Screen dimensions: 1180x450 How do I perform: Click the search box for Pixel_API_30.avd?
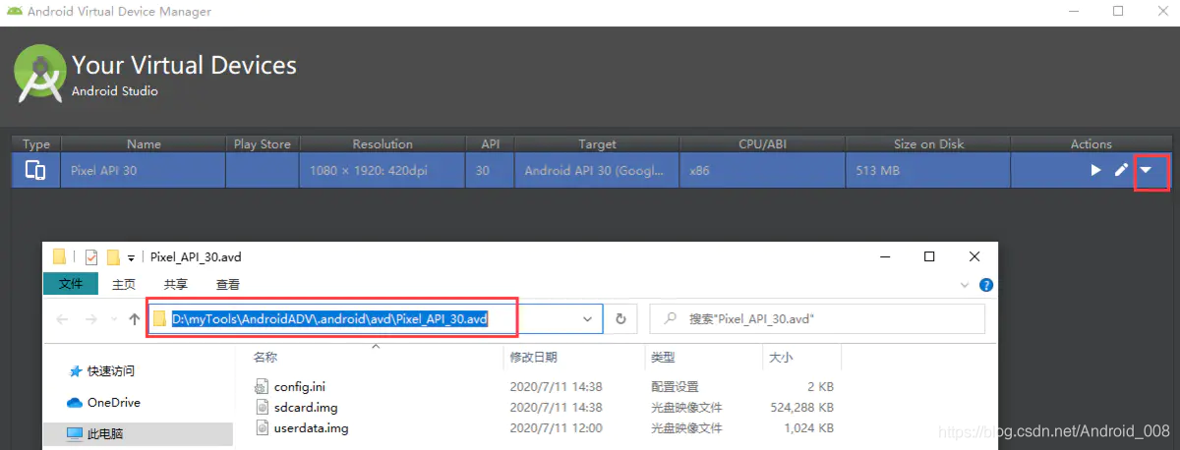coord(817,319)
